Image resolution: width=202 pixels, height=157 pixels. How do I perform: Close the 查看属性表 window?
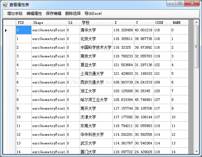point(192,4)
